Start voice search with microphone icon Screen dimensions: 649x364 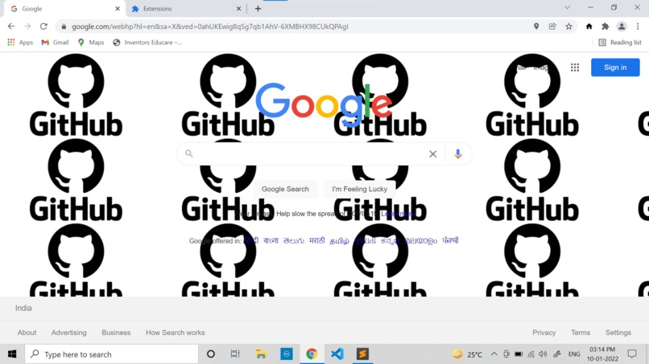458,154
